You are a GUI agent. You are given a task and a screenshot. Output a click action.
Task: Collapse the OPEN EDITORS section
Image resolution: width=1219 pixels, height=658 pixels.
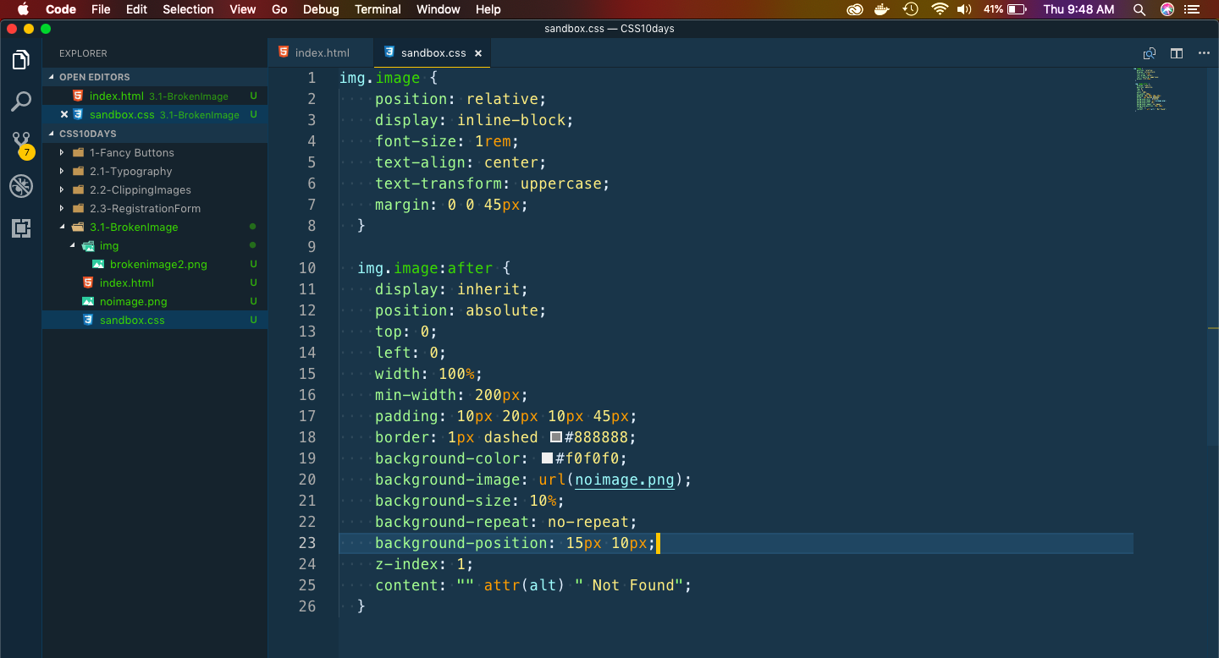(x=50, y=77)
